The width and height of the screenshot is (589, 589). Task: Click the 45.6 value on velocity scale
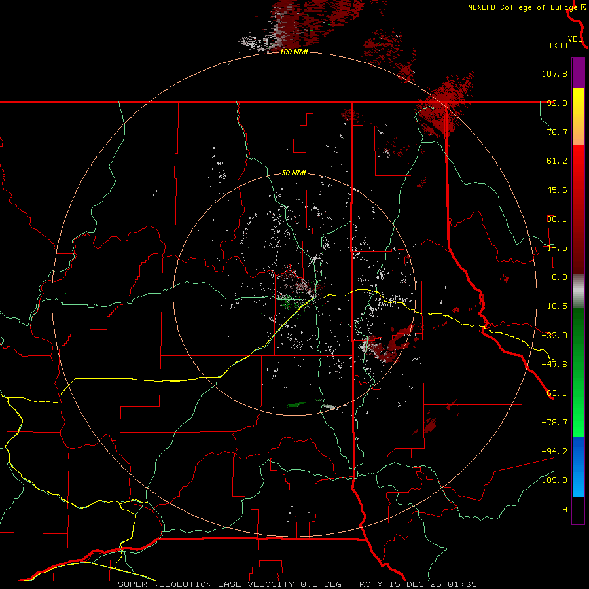point(557,190)
